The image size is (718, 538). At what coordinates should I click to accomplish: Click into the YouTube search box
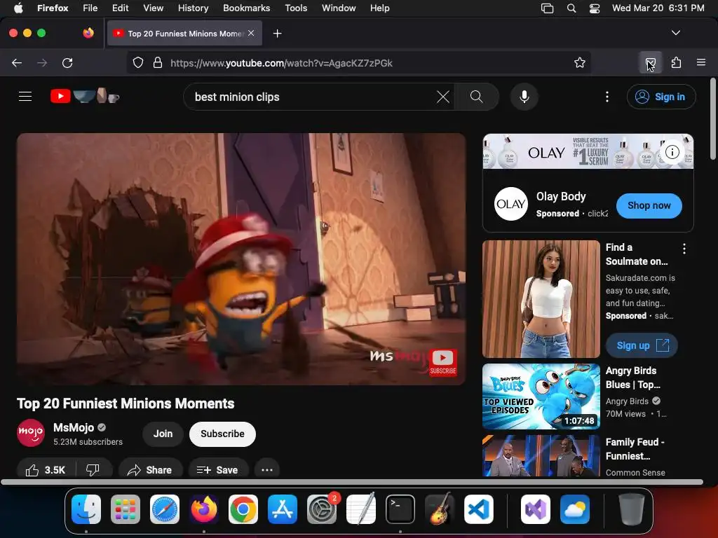311,97
